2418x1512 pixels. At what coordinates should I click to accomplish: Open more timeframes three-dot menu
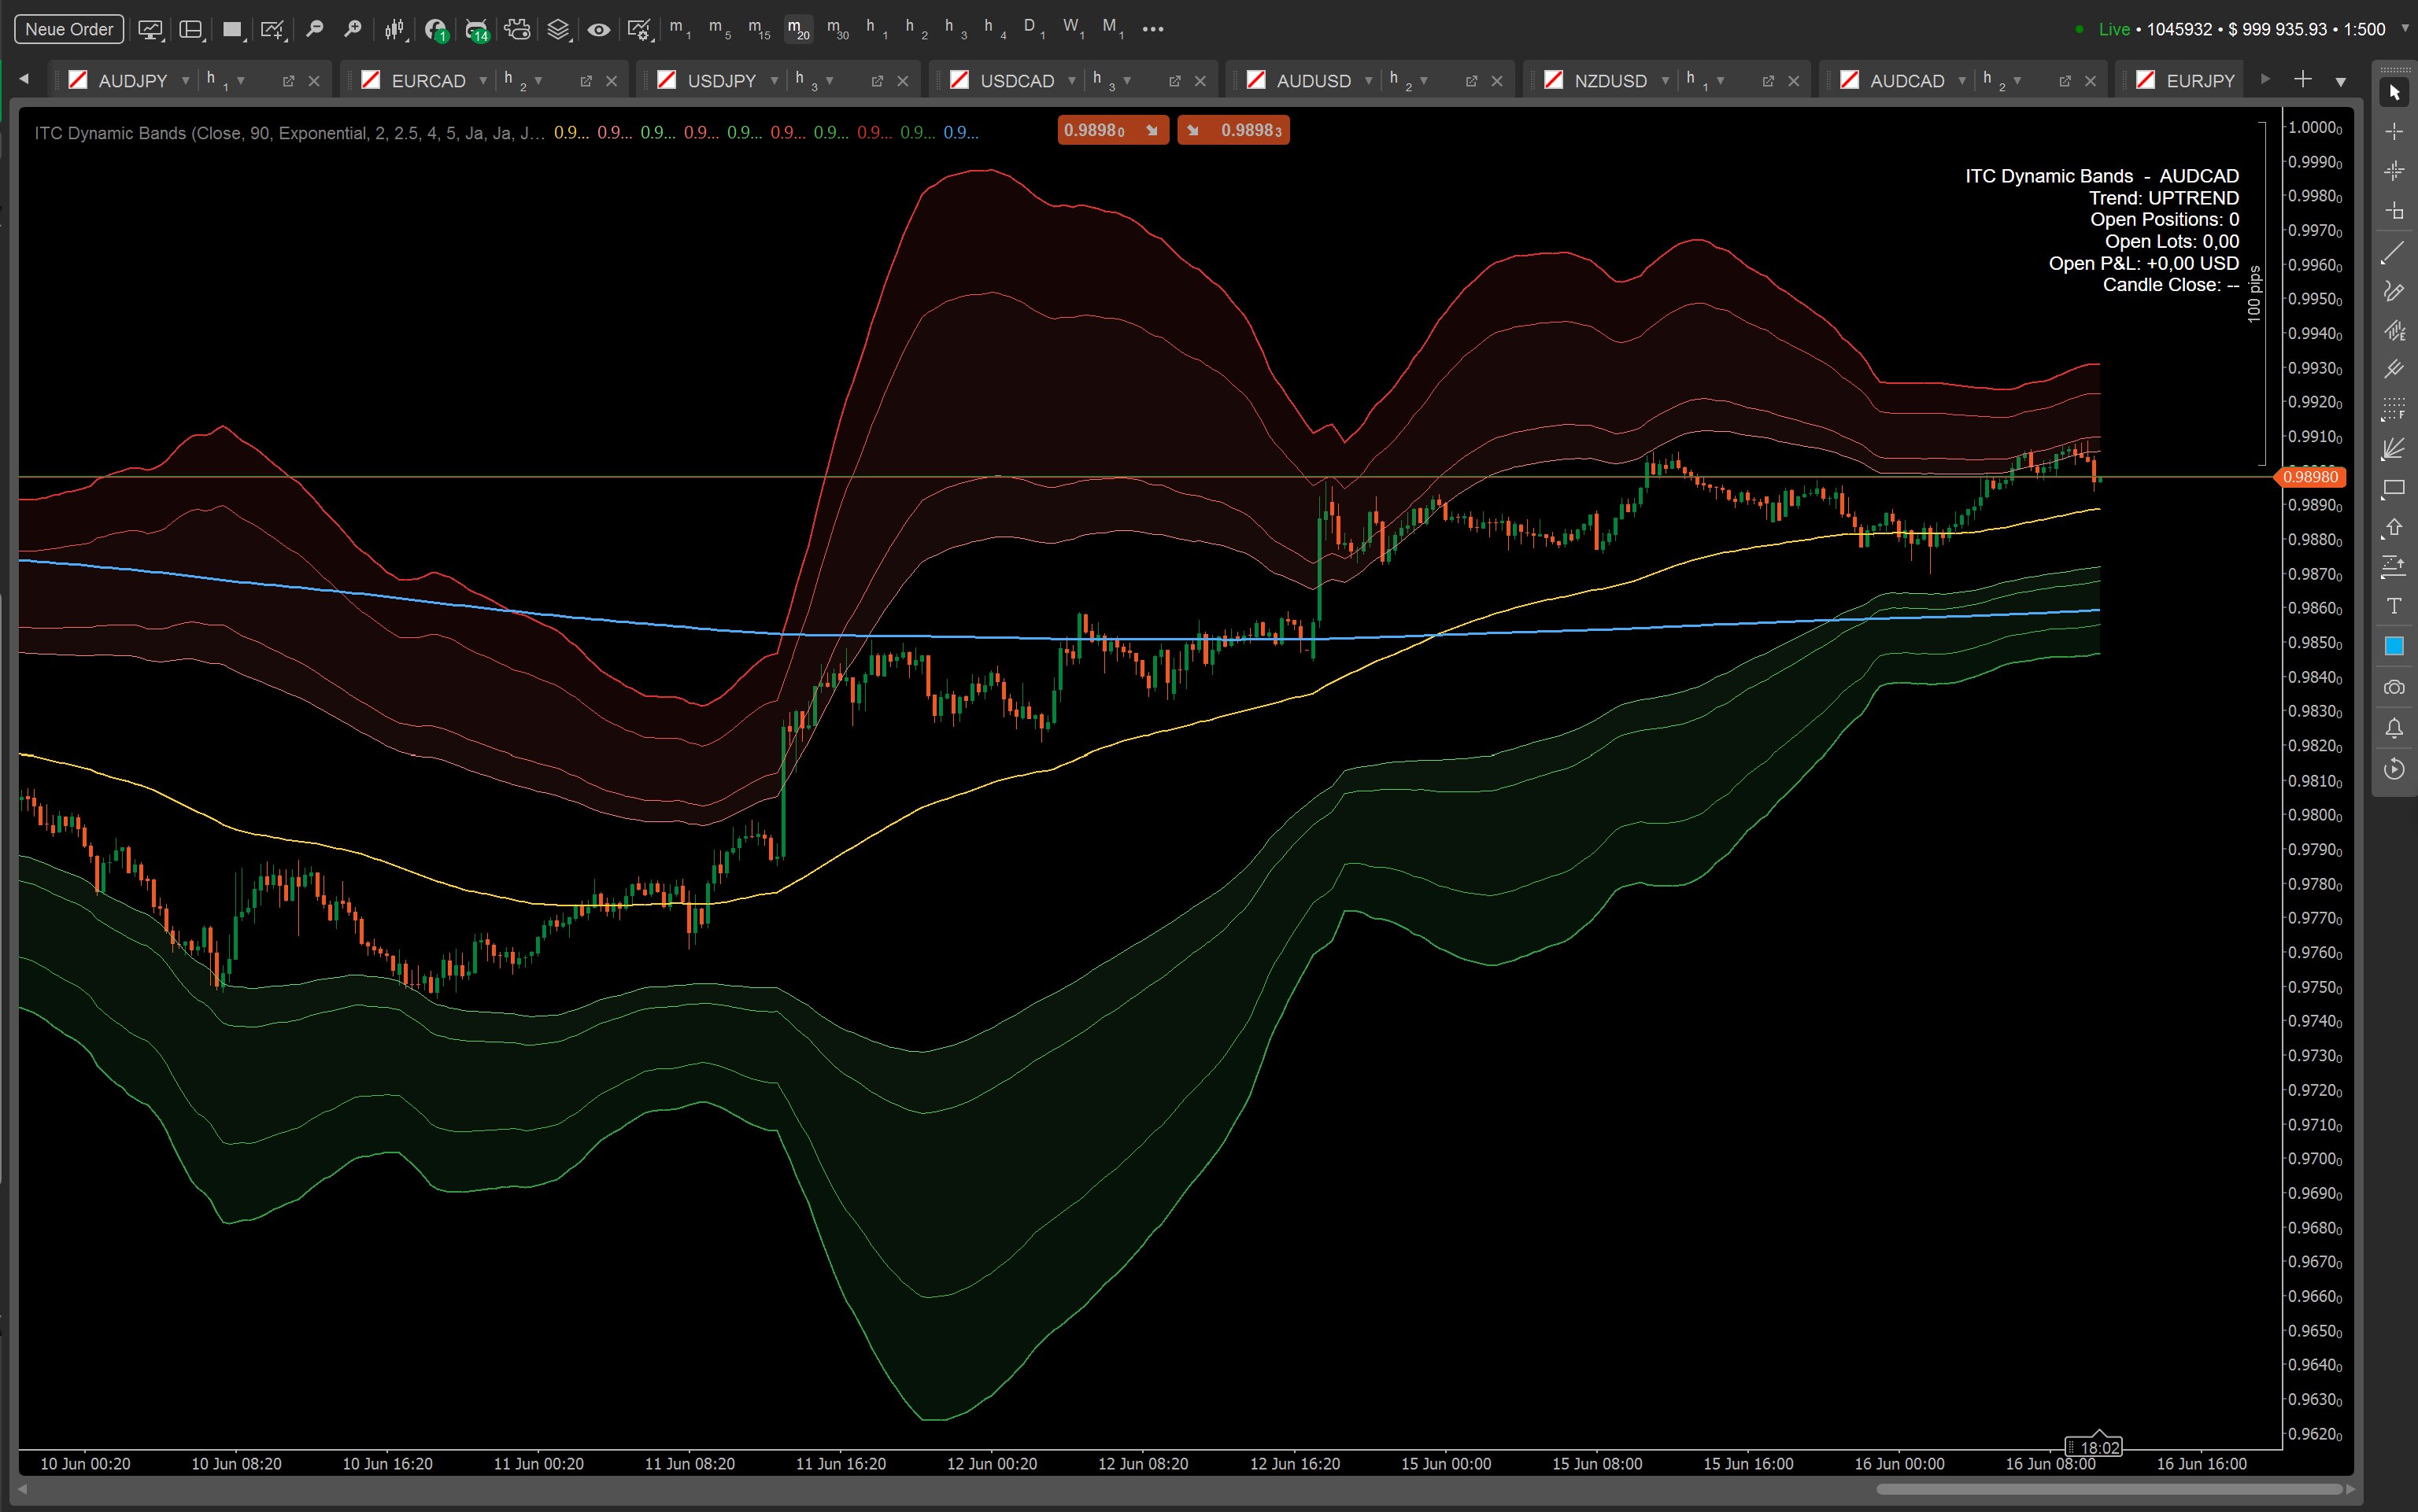point(1152,29)
